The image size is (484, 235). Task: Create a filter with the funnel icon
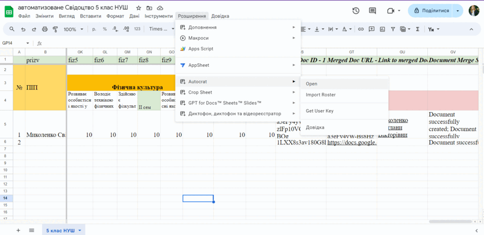(393, 29)
